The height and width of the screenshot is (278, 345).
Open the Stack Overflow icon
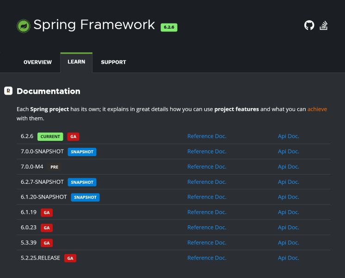pyautogui.click(x=324, y=25)
